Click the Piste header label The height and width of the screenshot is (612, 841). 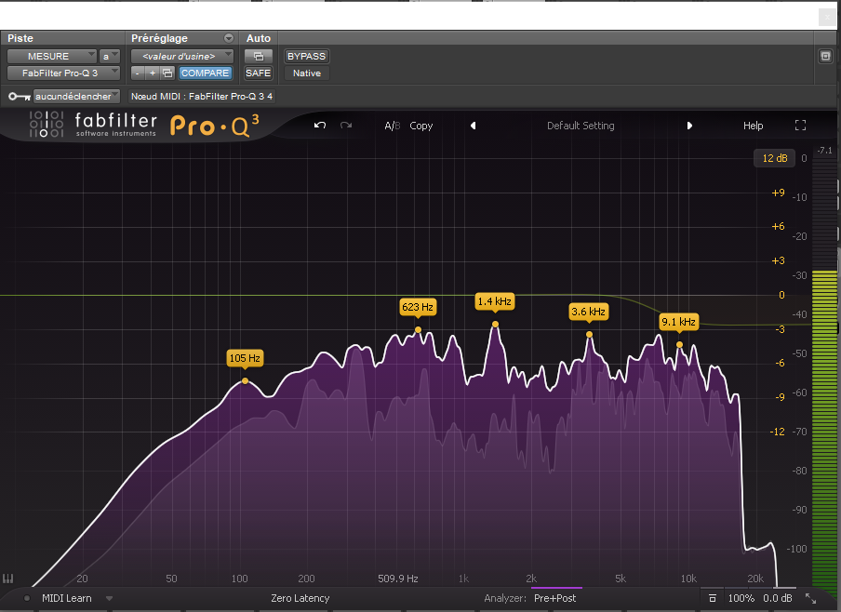pos(20,38)
